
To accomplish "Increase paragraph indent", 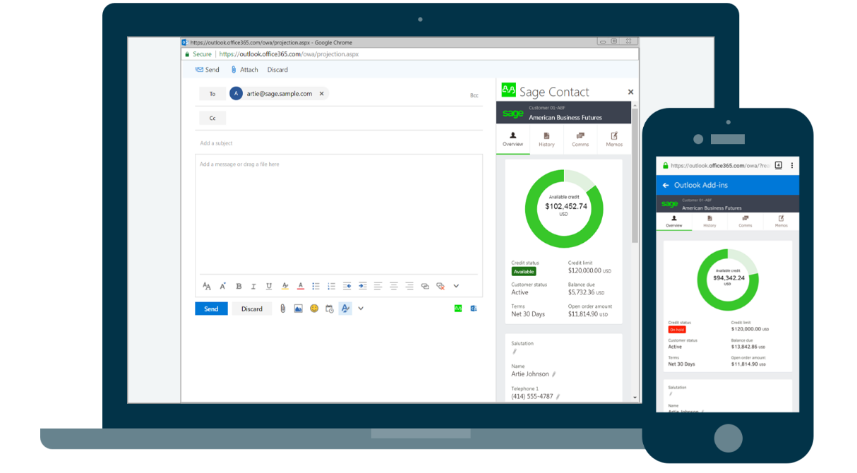I will click(363, 286).
